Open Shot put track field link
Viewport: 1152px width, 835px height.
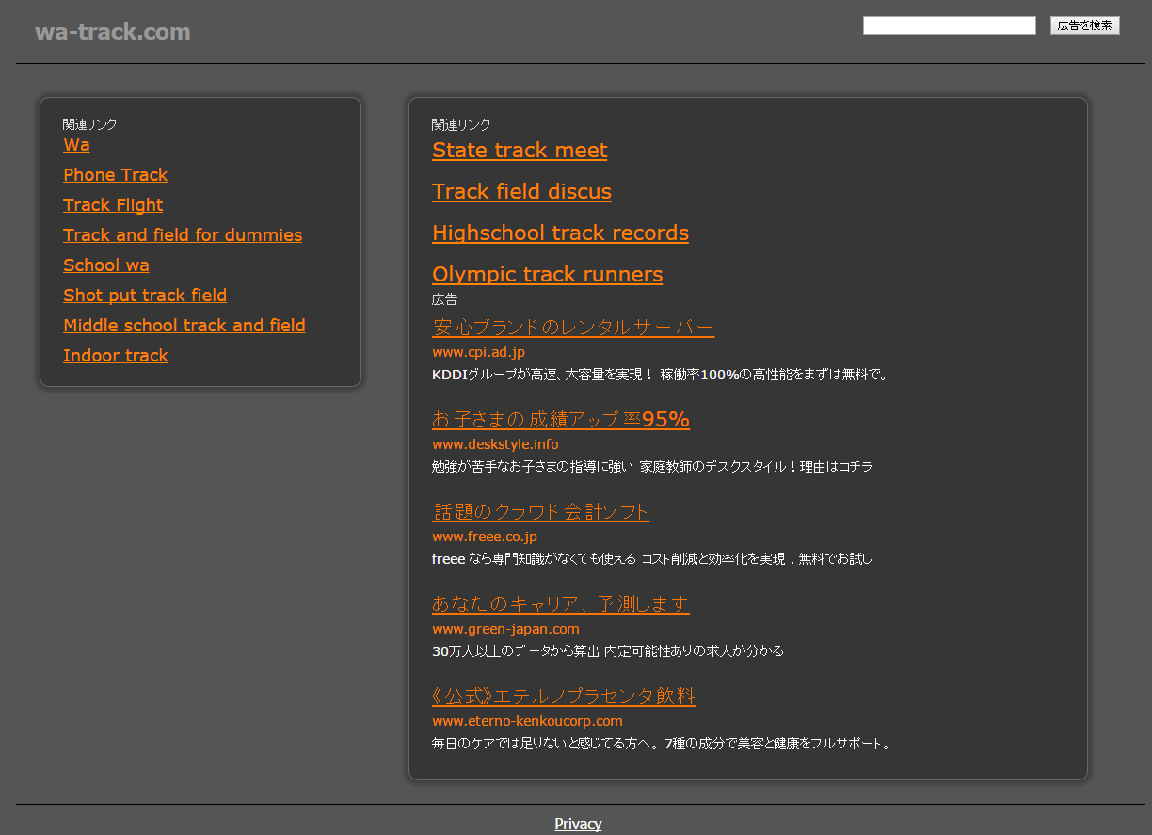145,296
